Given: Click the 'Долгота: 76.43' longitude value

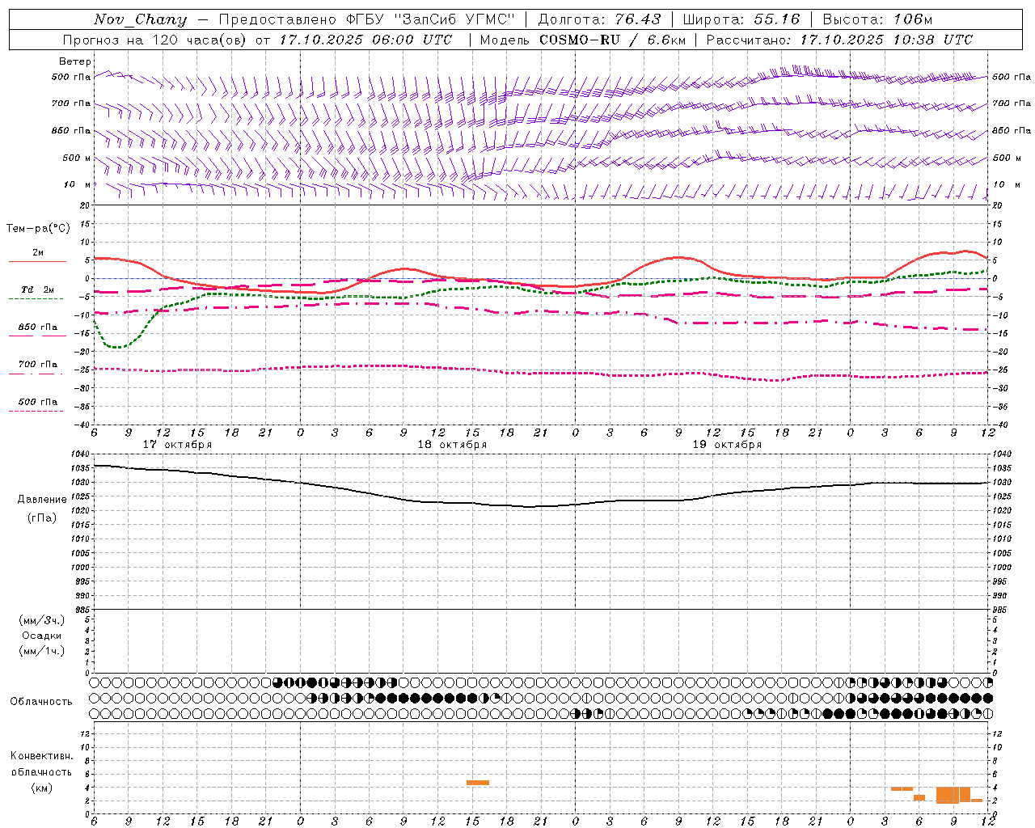Looking at the screenshot, I should 599,19.
